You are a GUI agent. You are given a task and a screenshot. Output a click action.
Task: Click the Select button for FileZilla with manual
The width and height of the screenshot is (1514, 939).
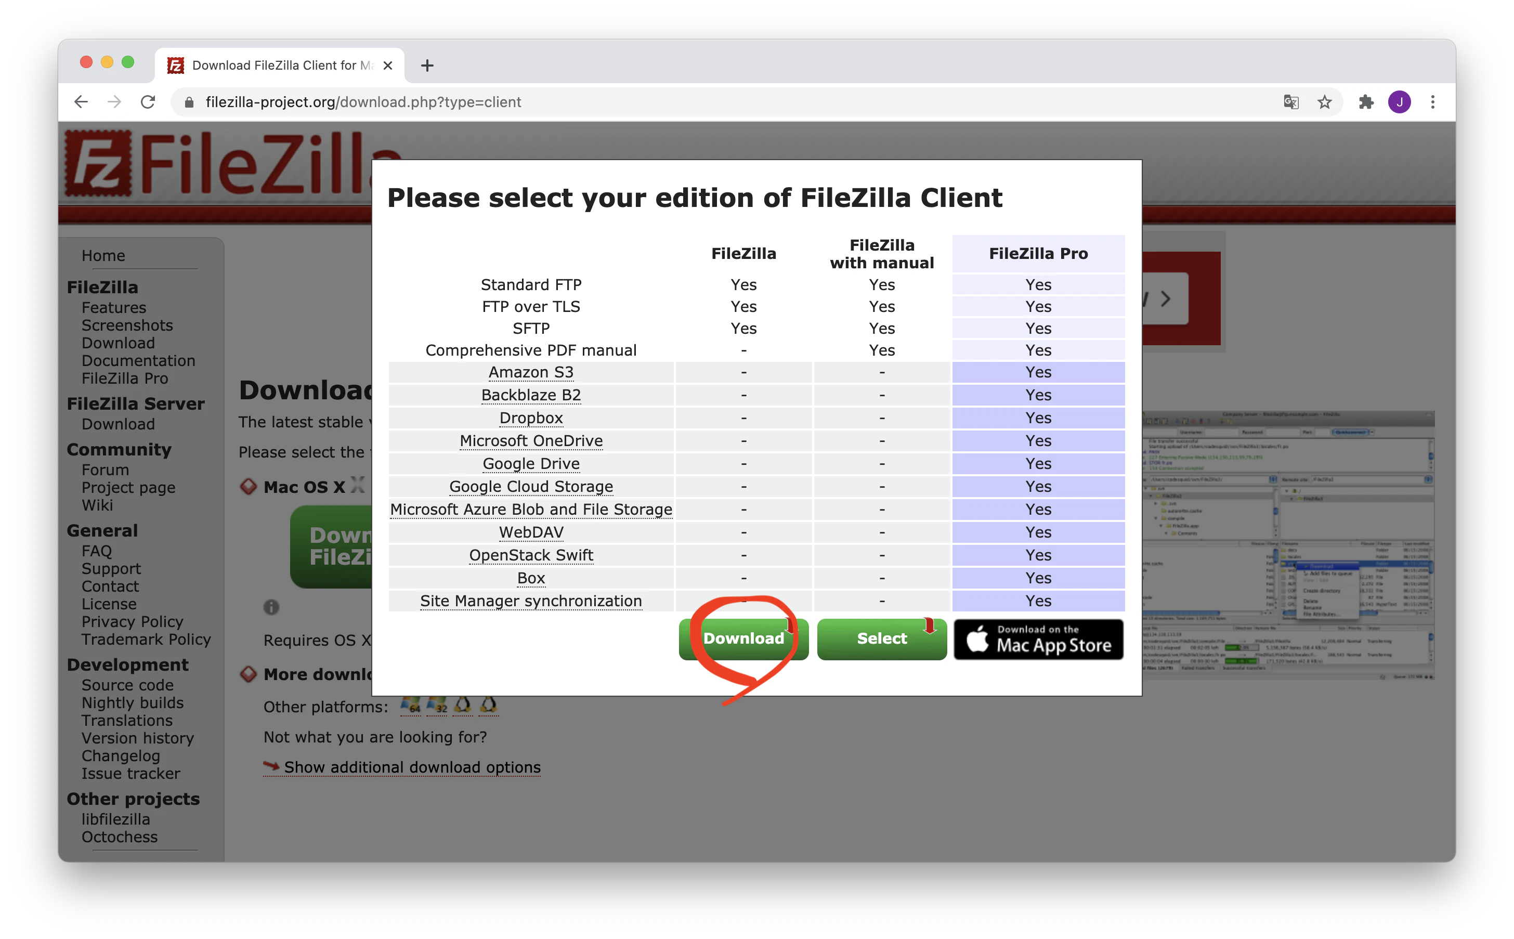pyautogui.click(x=881, y=638)
